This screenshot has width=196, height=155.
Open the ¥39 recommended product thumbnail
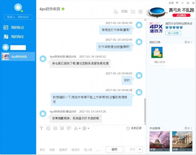coord(160,141)
